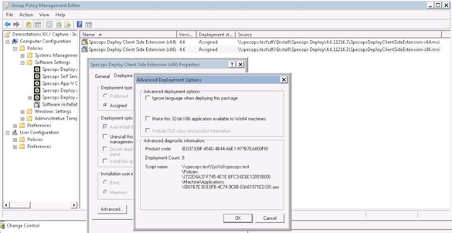This screenshot has width=452, height=233.
Task: Open Help via blue question-mark toolbar icon
Action: tap(79, 25)
